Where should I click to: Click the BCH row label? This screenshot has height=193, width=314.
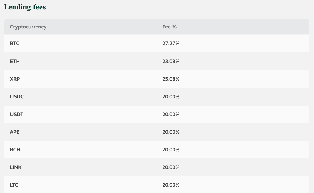(15, 149)
